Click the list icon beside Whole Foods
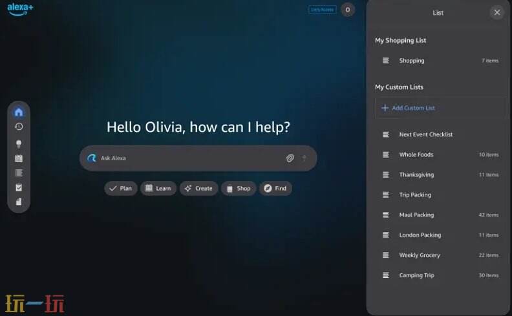The image size is (512, 316). pyautogui.click(x=386, y=154)
